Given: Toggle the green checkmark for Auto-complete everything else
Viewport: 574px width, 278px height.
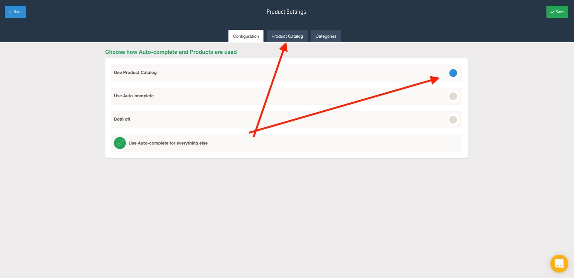Looking at the screenshot, I should (x=120, y=143).
